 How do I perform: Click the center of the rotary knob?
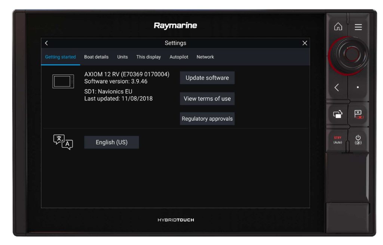[351, 54]
